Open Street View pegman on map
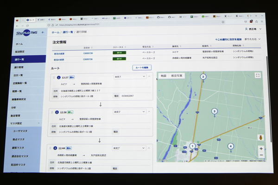This screenshot has height=185, width=278. click(261, 138)
